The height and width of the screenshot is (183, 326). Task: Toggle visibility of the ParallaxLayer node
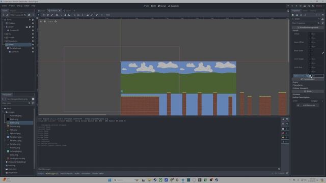(33, 48)
